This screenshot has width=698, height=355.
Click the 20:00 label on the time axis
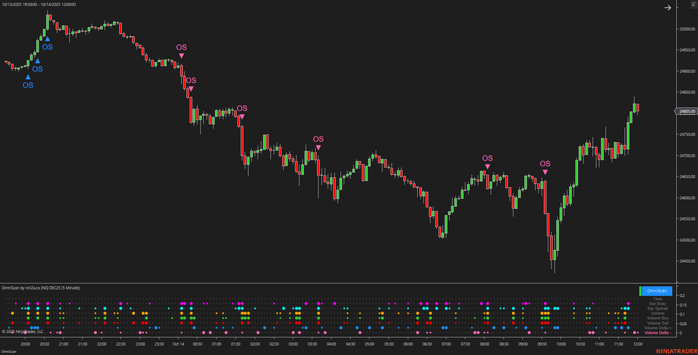25,344
